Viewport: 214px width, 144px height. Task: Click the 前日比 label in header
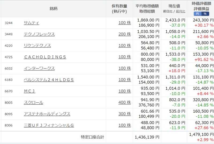click(x=168, y=11)
